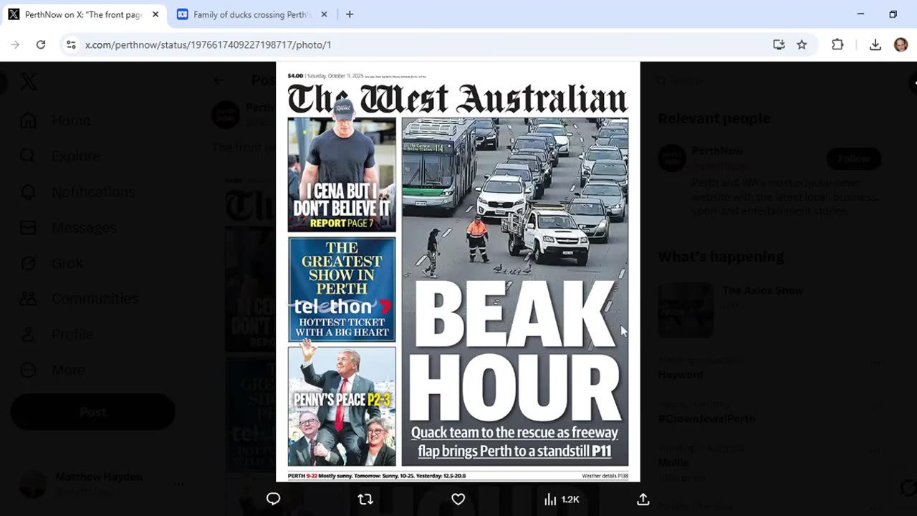Open more options for Mollie trend
The height and width of the screenshot is (516, 917).
875,450
